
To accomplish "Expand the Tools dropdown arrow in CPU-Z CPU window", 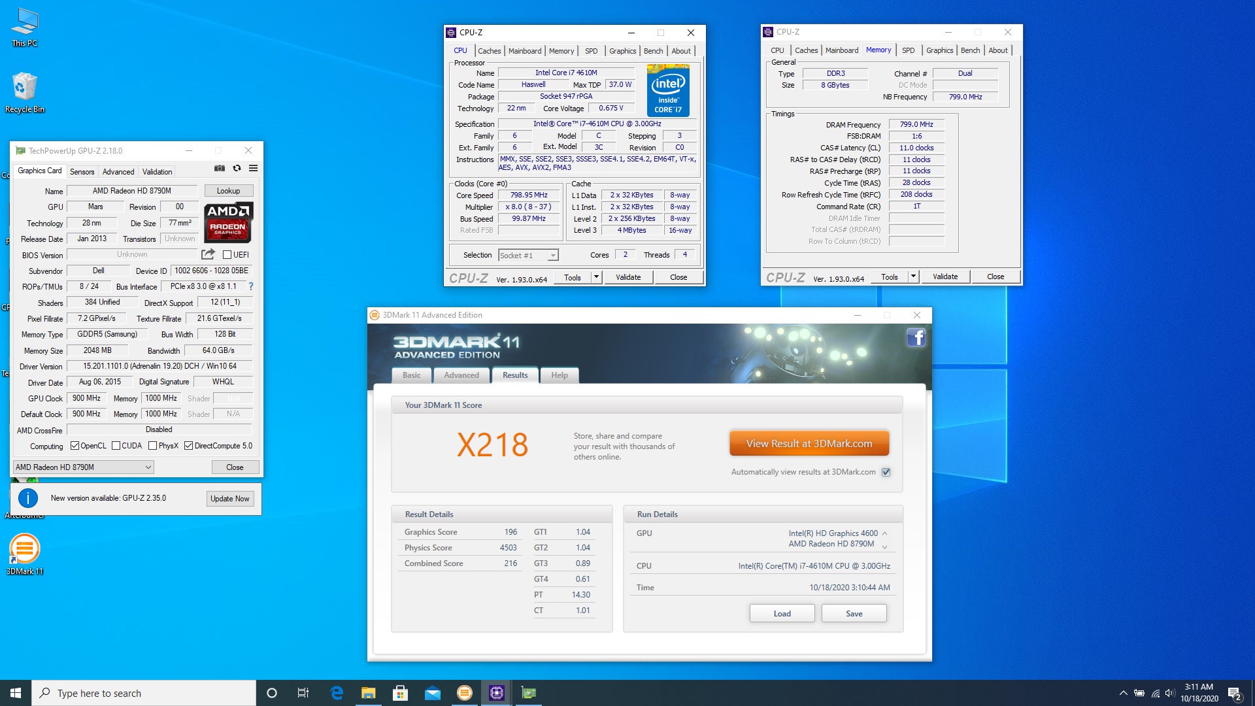I will 596,277.
